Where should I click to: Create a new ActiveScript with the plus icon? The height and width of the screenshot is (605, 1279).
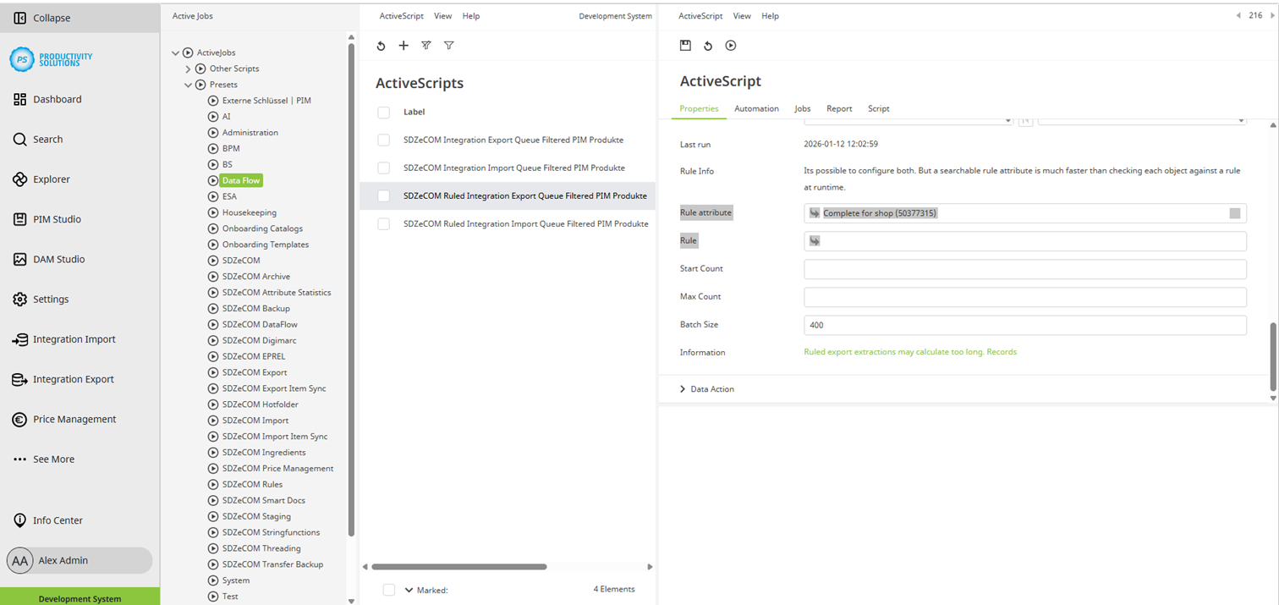click(403, 46)
